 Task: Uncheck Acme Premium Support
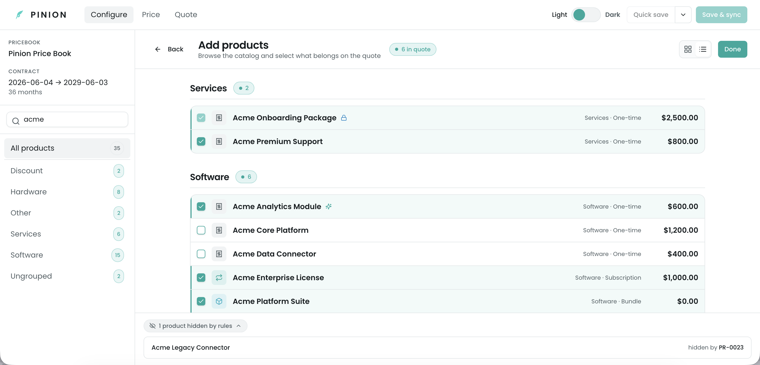tap(201, 142)
